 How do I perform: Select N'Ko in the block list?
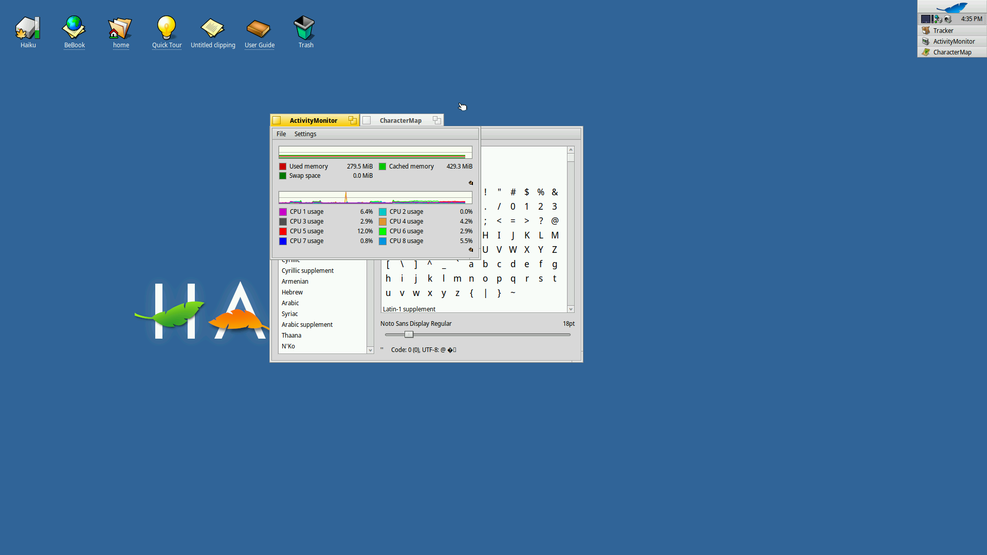[322, 346]
